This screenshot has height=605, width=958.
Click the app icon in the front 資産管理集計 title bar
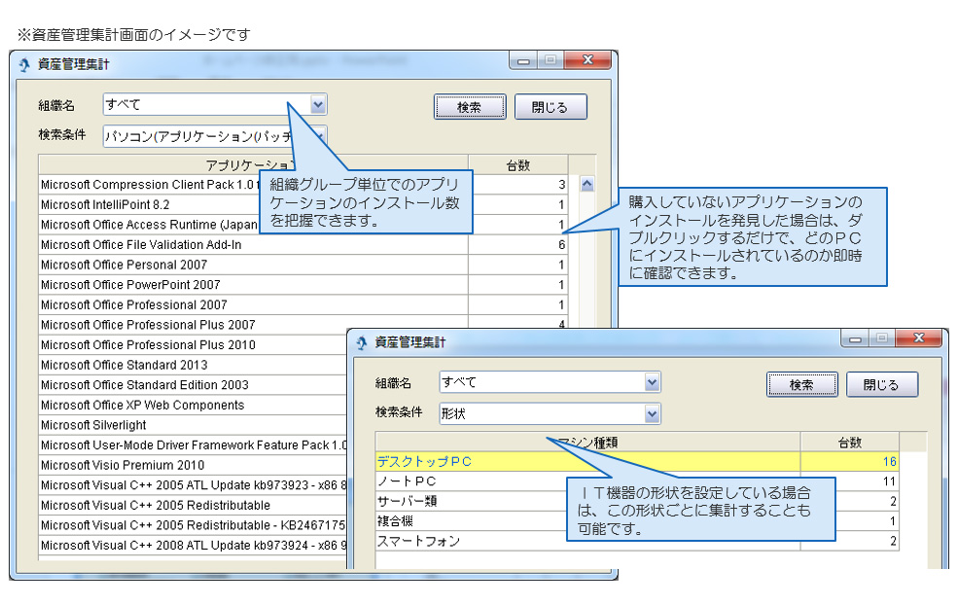click(x=362, y=342)
